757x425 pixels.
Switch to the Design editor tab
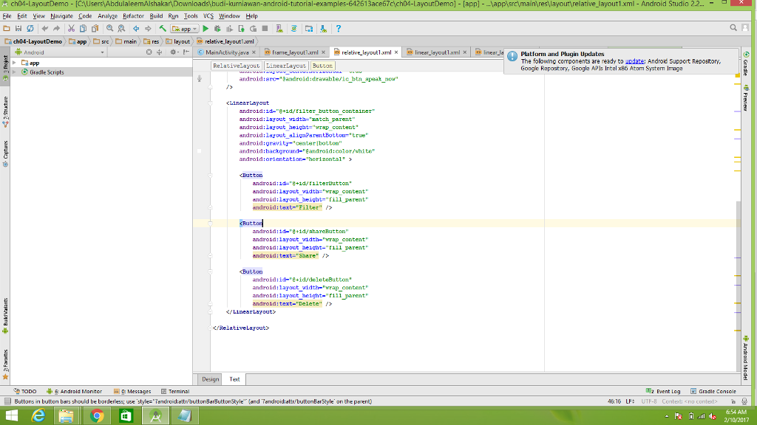tap(210, 379)
